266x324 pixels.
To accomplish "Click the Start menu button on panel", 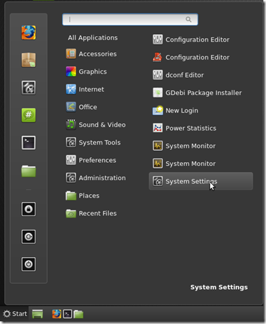I will (15, 314).
